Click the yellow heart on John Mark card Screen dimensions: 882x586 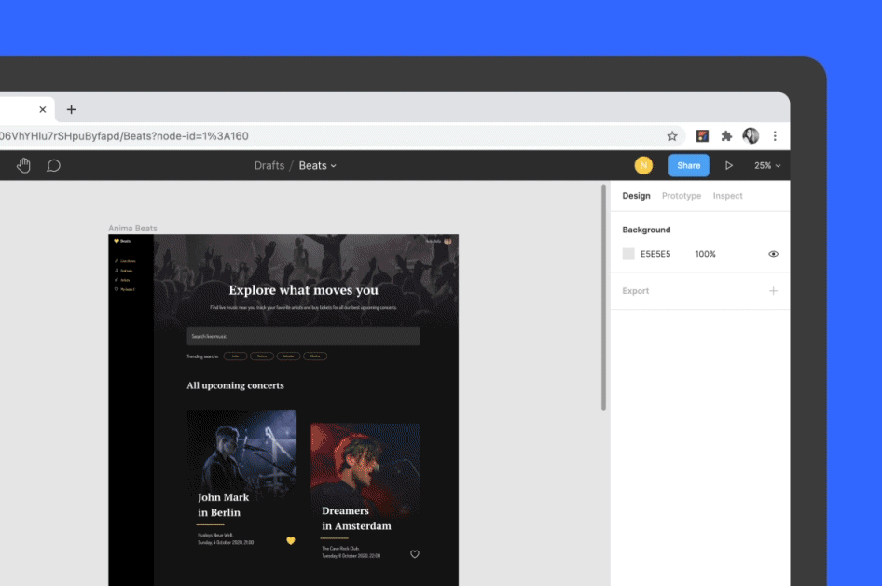[x=291, y=541]
